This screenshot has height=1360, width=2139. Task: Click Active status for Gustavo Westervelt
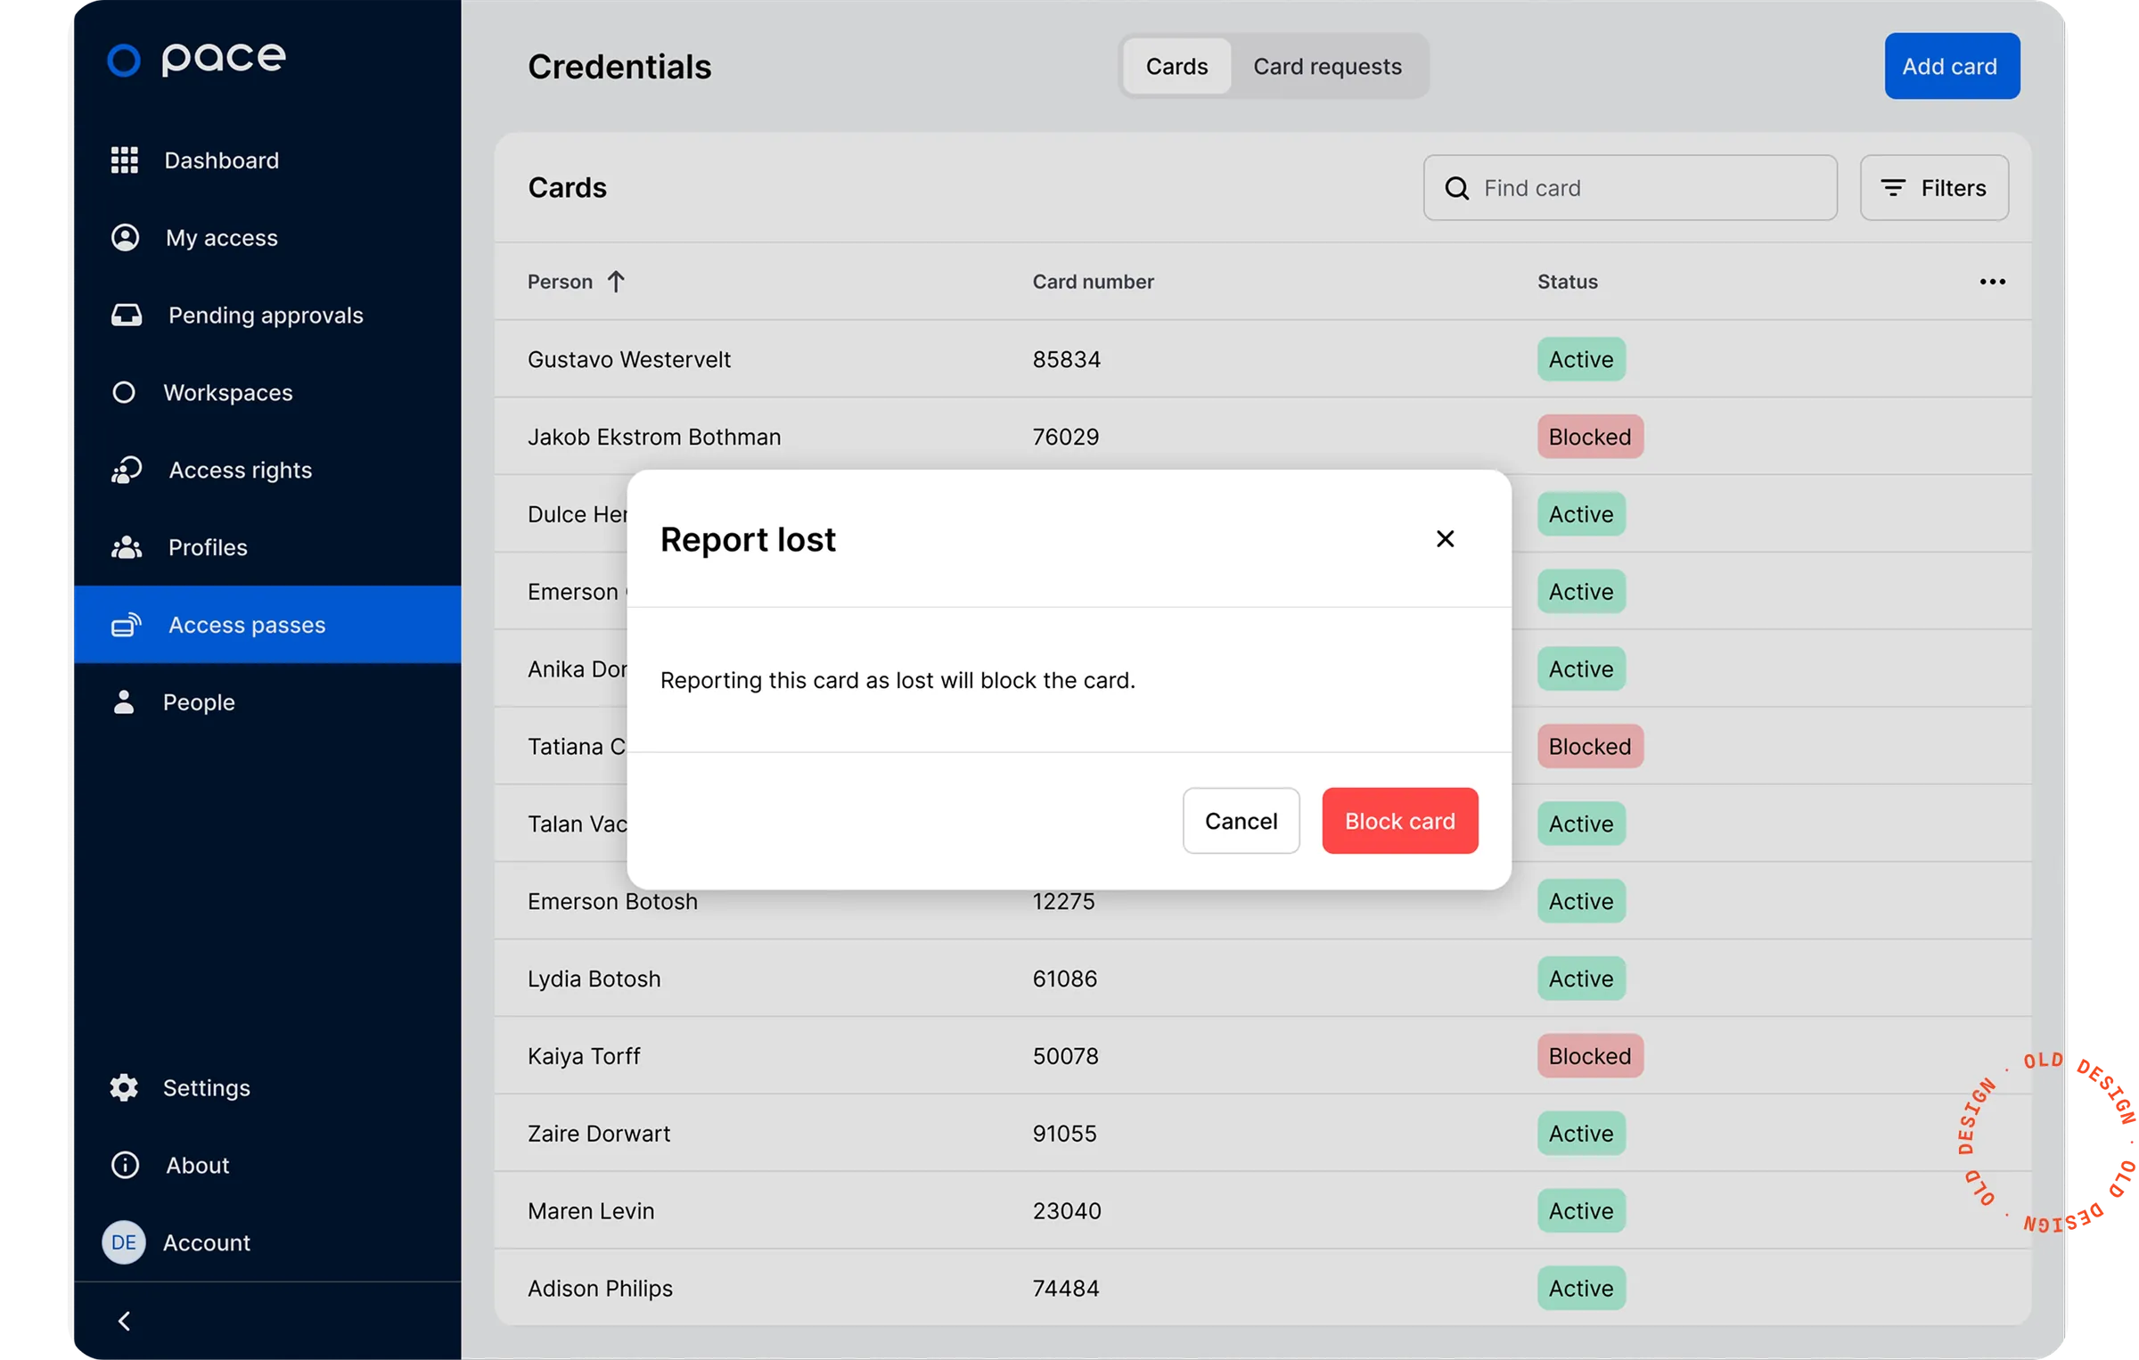pyautogui.click(x=1580, y=359)
